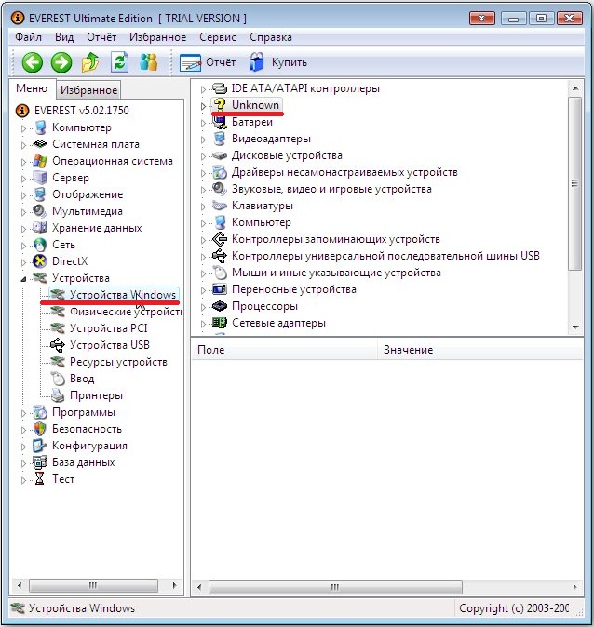594x627 pixels.
Task: Select База данных in menu tree
Action: click(83, 462)
